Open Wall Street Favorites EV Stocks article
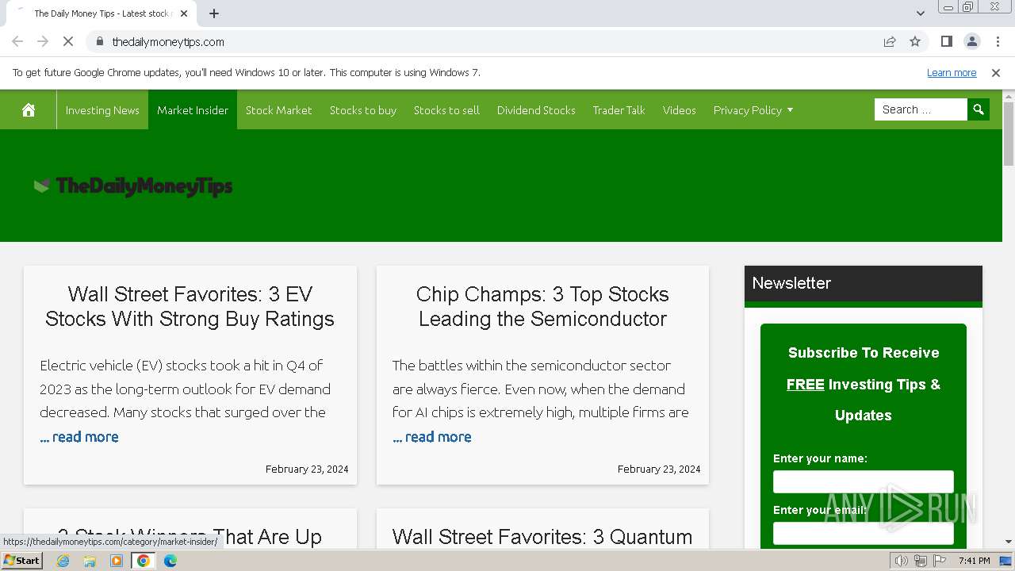This screenshot has height=571, width=1015. 190,306
